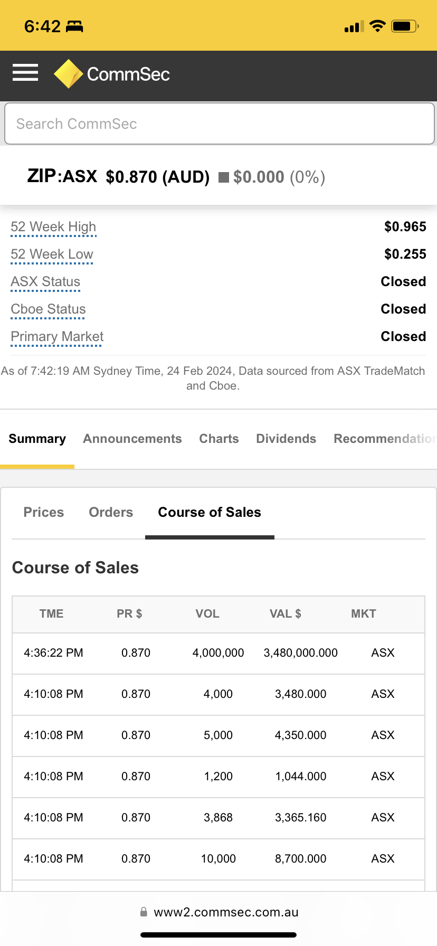Tap the CommSec diamond logo
The image size is (437, 946).
(68, 74)
